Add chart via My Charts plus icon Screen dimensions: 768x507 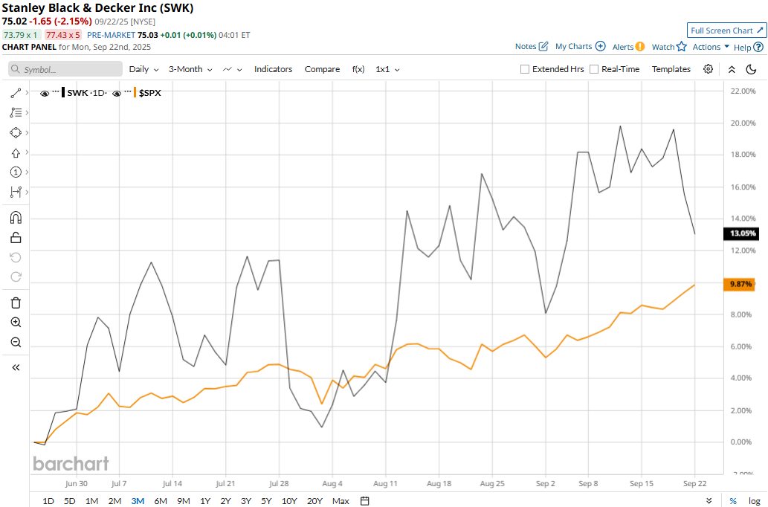[600, 46]
